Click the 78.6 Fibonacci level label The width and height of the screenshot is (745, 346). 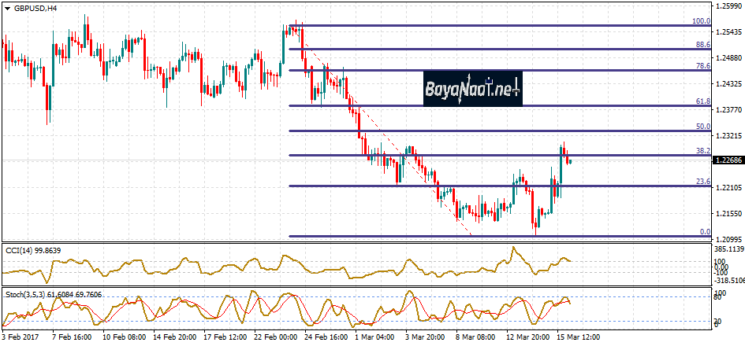tap(702, 66)
